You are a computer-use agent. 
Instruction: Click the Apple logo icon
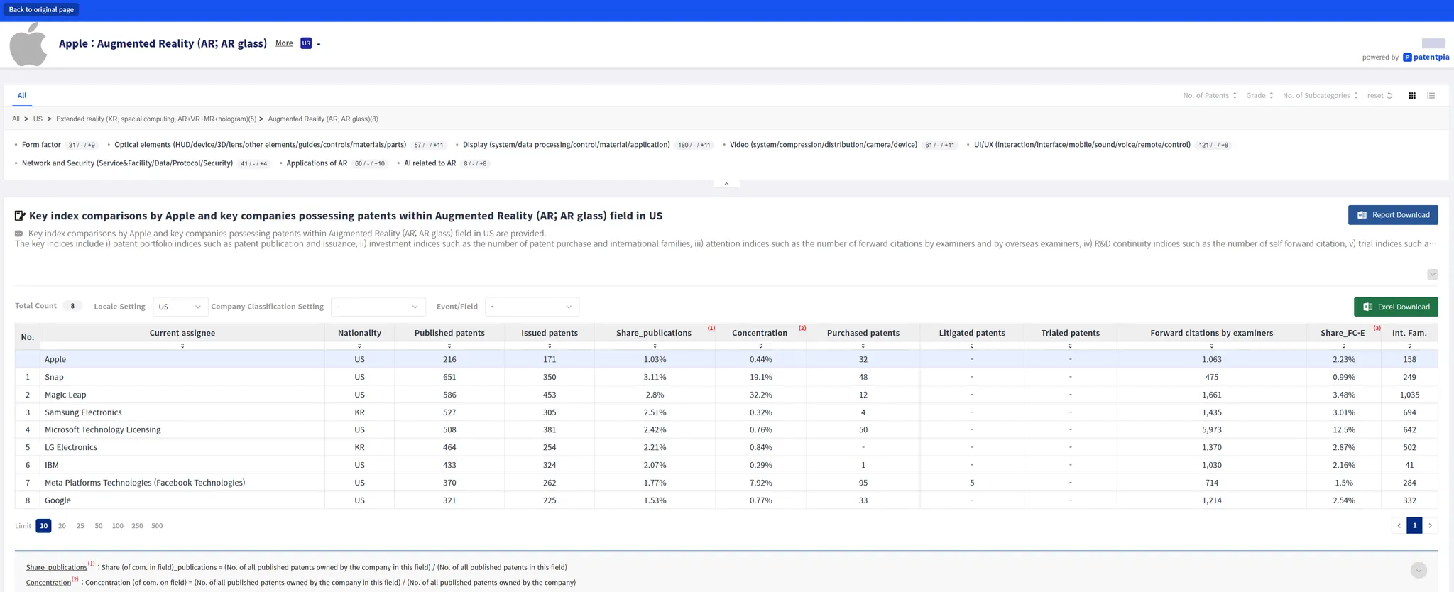28,44
